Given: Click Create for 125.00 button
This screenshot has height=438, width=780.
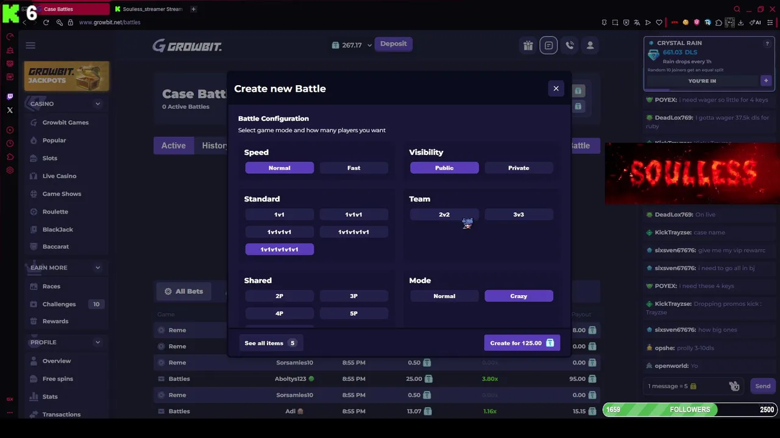Looking at the screenshot, I should click(x=522, y=343).
